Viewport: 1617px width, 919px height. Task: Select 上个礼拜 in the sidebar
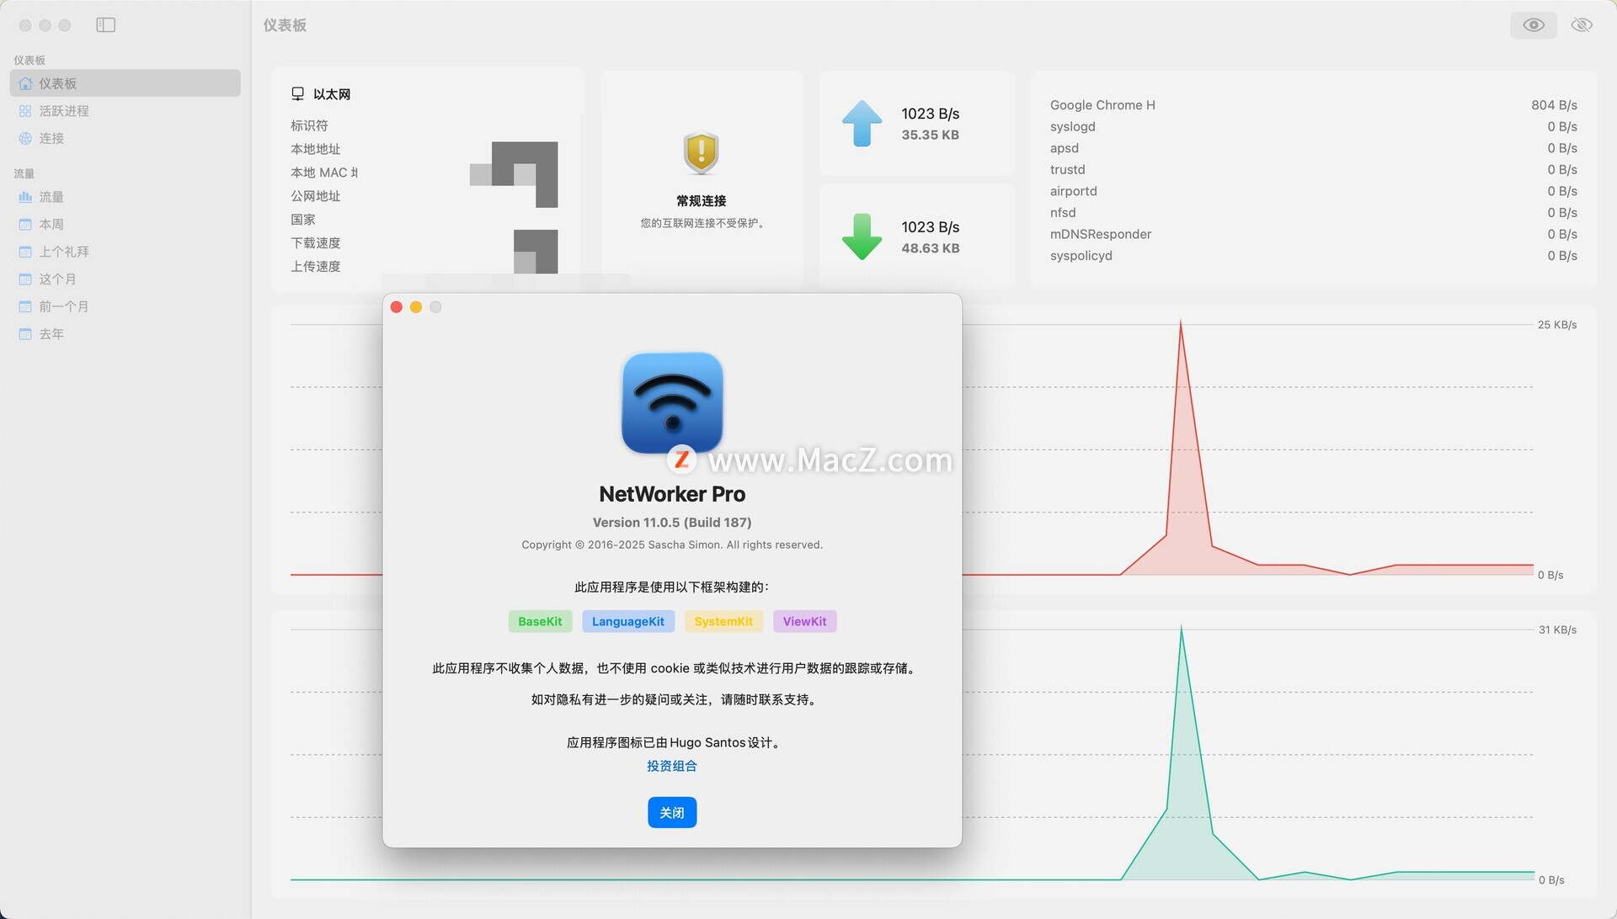coord(63,252)
